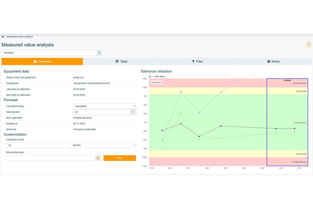Click the home icon in the breadcrumb
The width and height of the screenshot is (313, 209).
point(3,37)
